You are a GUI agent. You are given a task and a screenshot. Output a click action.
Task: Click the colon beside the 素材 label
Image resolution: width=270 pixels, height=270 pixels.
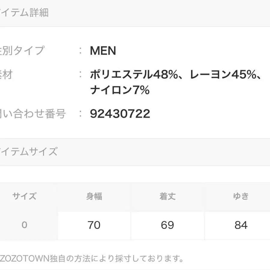[80, 74]
